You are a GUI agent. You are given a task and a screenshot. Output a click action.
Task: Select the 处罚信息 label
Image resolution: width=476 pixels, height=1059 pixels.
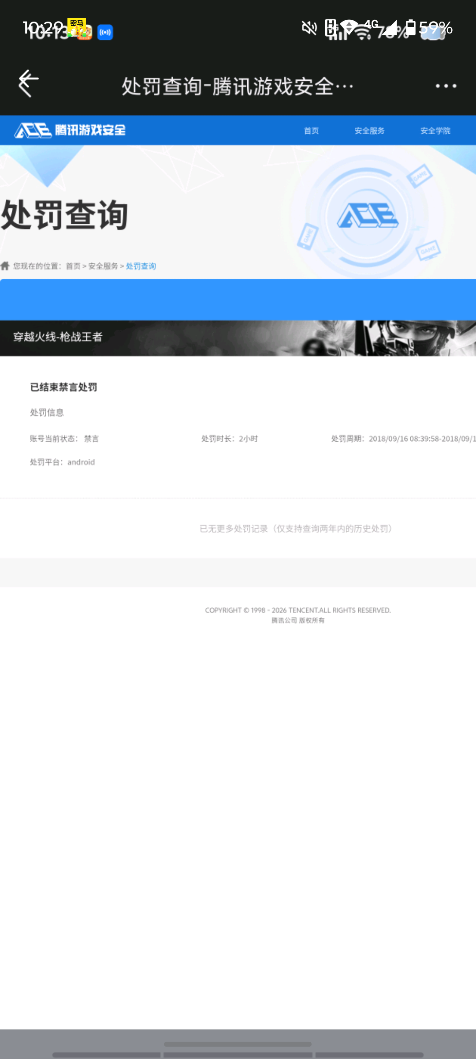point(47,412)
